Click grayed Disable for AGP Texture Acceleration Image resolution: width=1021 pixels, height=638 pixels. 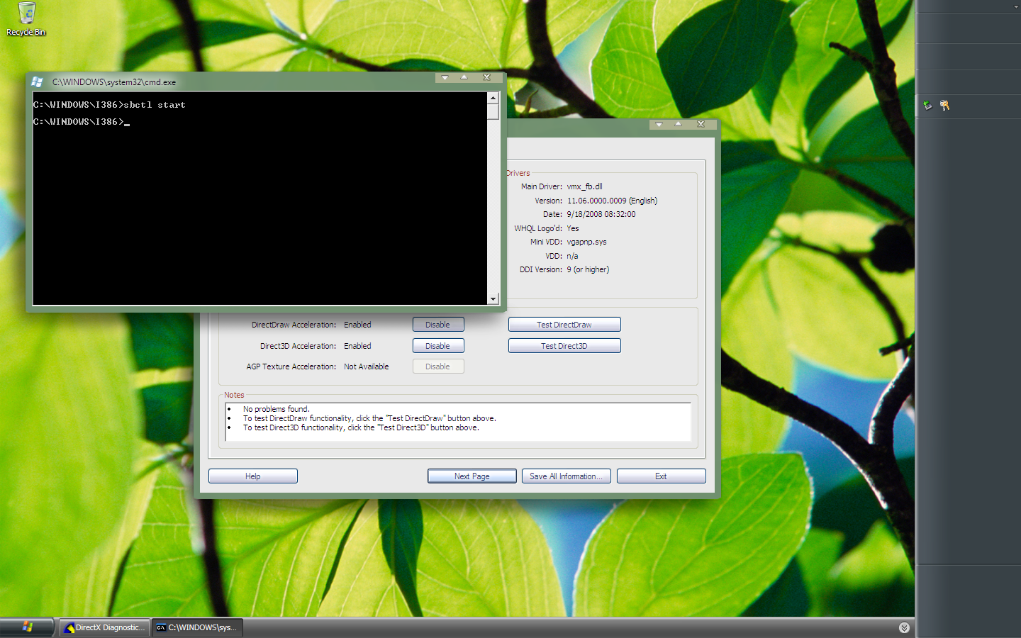click(x=438, y=366)
